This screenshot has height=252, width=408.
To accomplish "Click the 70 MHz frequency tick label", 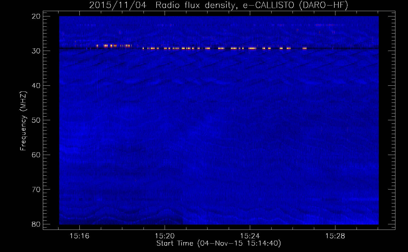I will [36, 190].
